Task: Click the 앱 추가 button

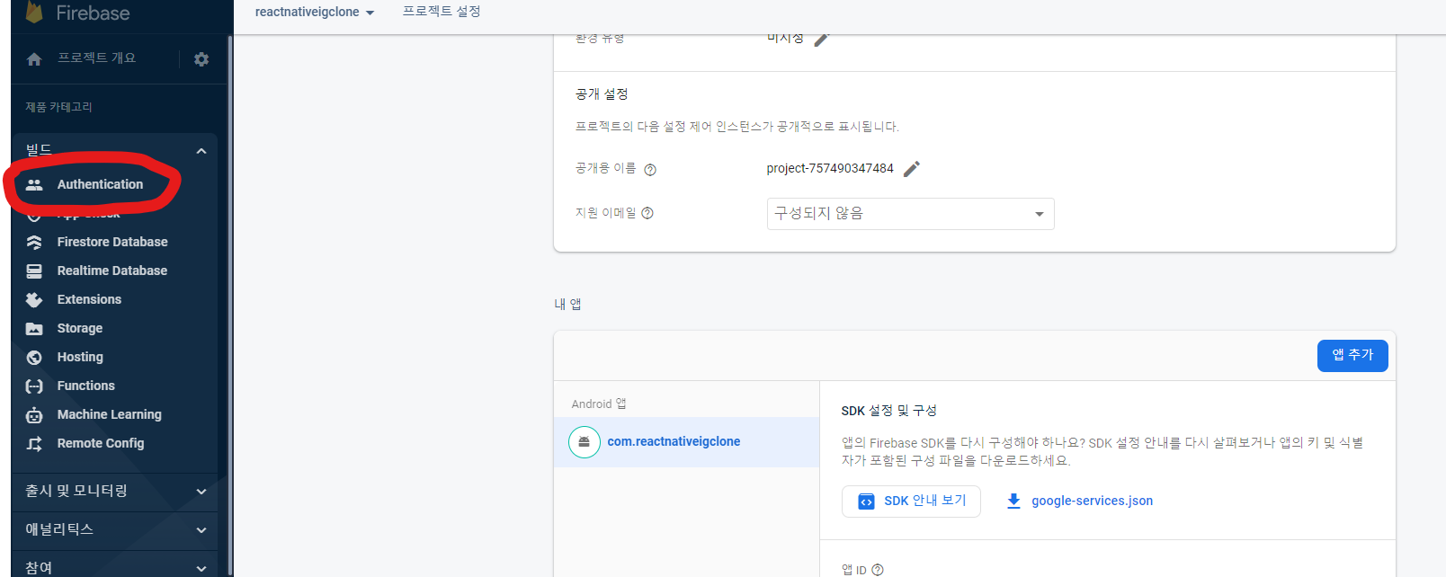Action: tap(1352, 355)
